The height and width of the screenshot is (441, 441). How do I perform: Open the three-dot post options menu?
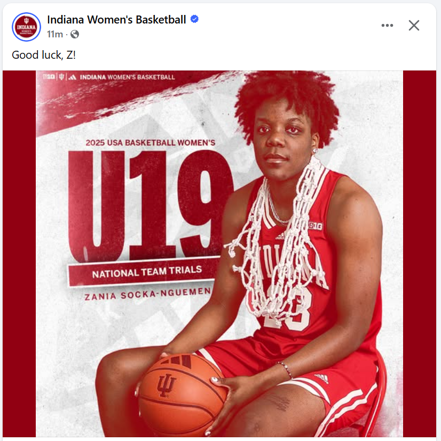coord(387,25)
